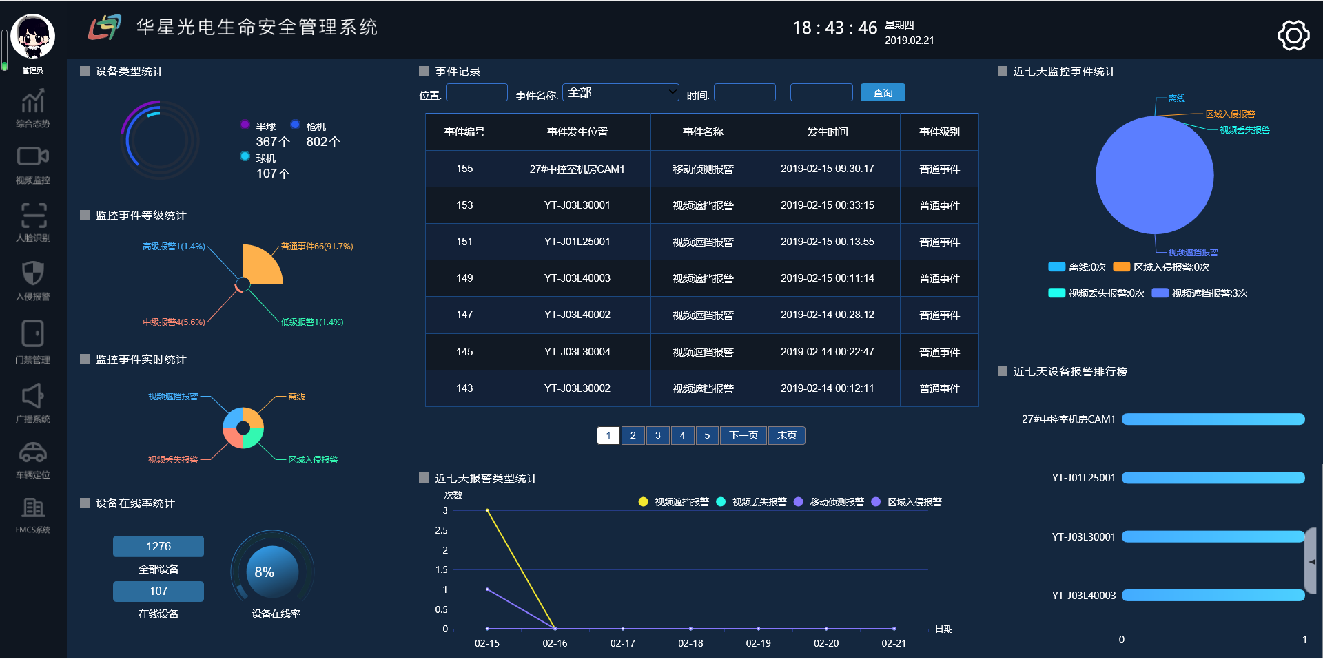Click the 事件级别 column header
The width and height of the screenshot is (1323, 659).
click(x=939, y=132)
